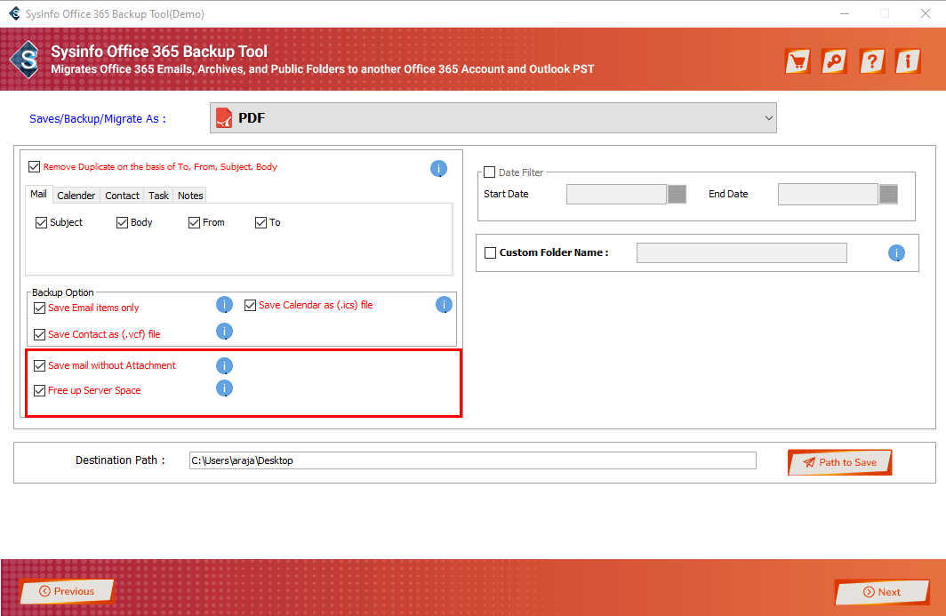Viewport: 946px width, 616px height.
Task: Click the Custom Folder Name text field
Action: [742, 252]
